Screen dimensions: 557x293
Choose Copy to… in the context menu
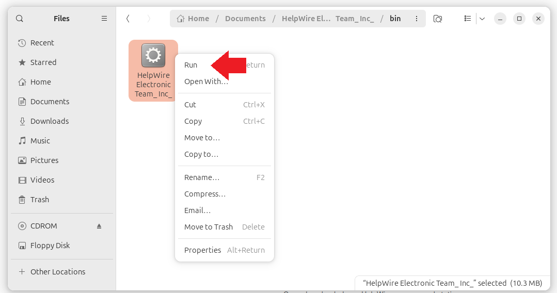point(225,154)
